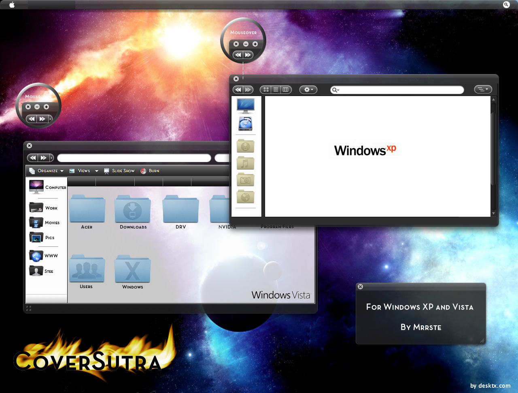Click plus button in top-center Mouseover callout
Viewport: 518px width, 393px height.
[255, 44]
